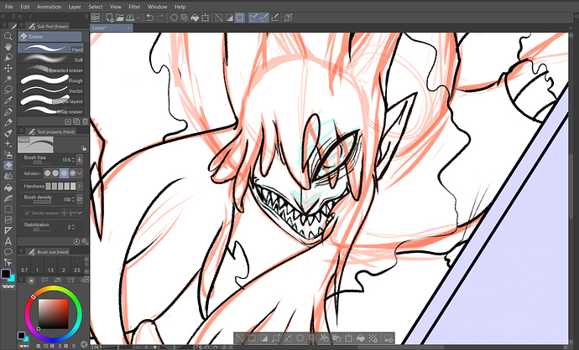Image resolution: width=579 pixels, height=350 pixels.
Task: Select the Lasso selection tool
Action: point(8,86)
